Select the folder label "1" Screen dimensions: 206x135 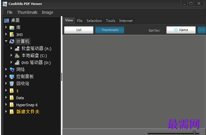click(x=18, y=91)
